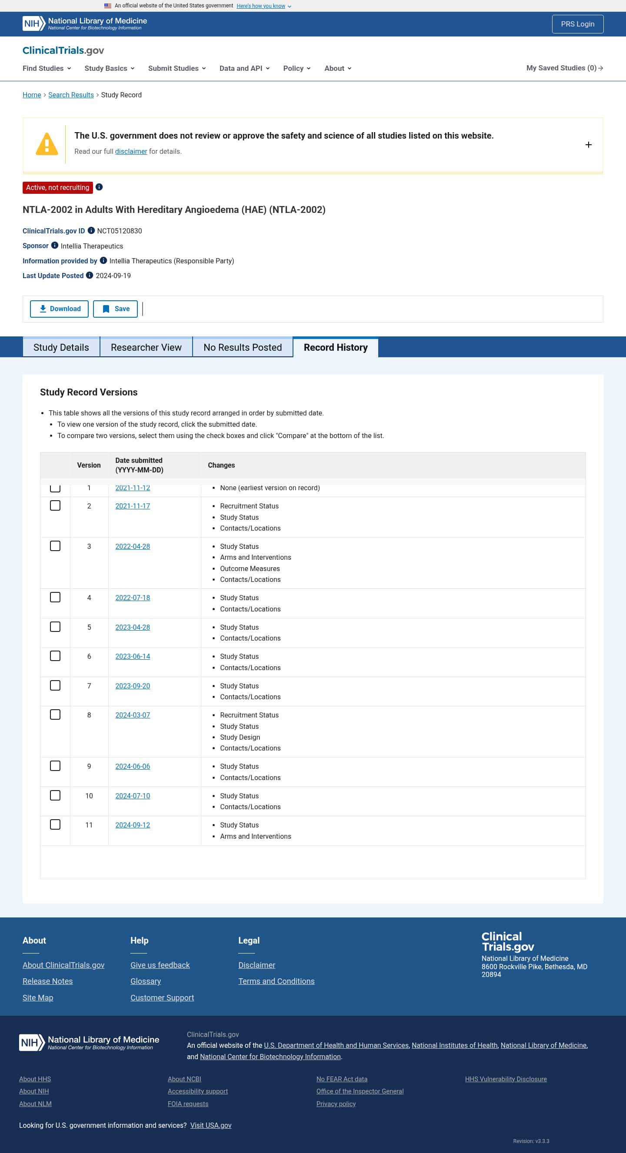The image size is (626, 1153).
Task: Open the Study Basics dropdown menu
Action: (109, 68)
